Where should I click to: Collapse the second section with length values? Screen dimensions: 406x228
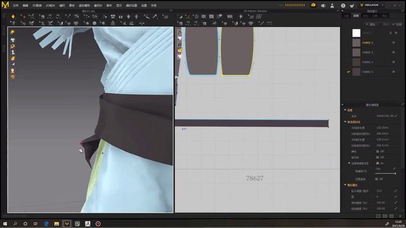345,122
